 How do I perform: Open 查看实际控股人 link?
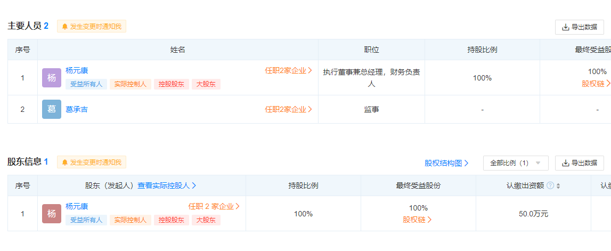[167, 185]
